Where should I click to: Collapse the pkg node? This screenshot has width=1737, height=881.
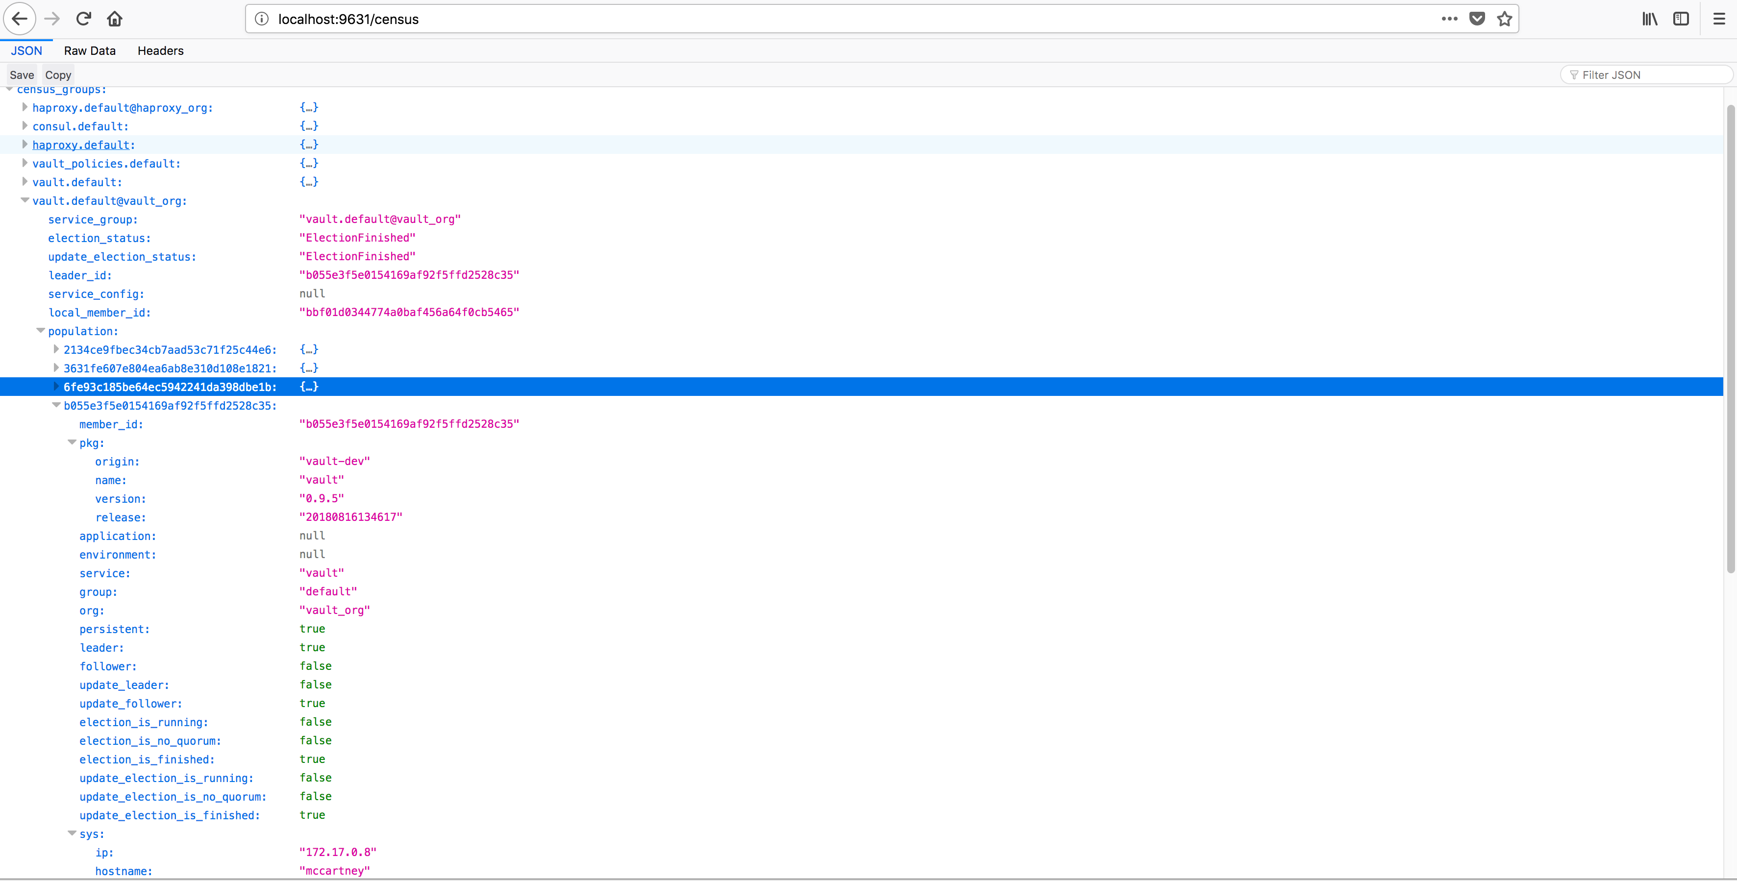(x=72, y=442)
